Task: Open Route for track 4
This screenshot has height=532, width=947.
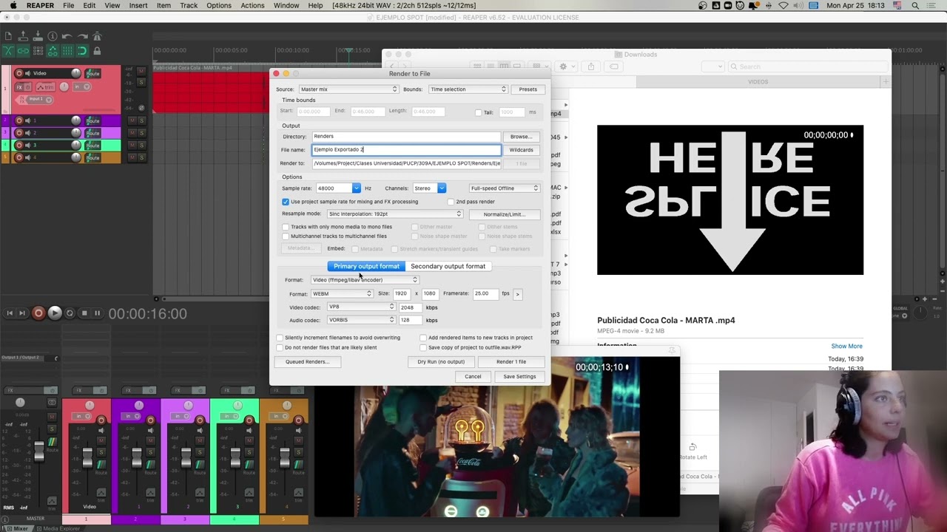Action: [x=92, y=157]
